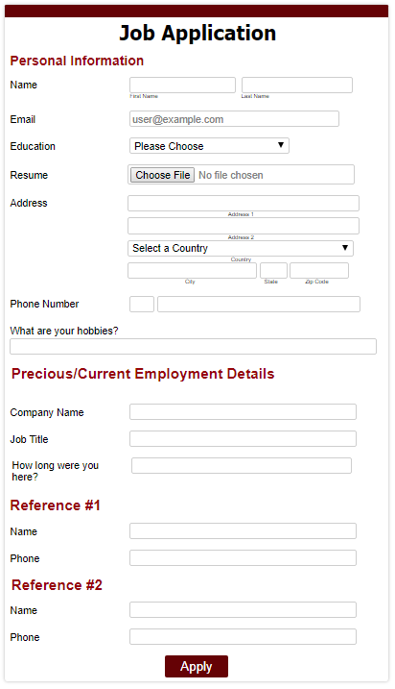Viewport: 395px width, 689px height.
Task: Click the main Phone Number field
Action: 259,304
